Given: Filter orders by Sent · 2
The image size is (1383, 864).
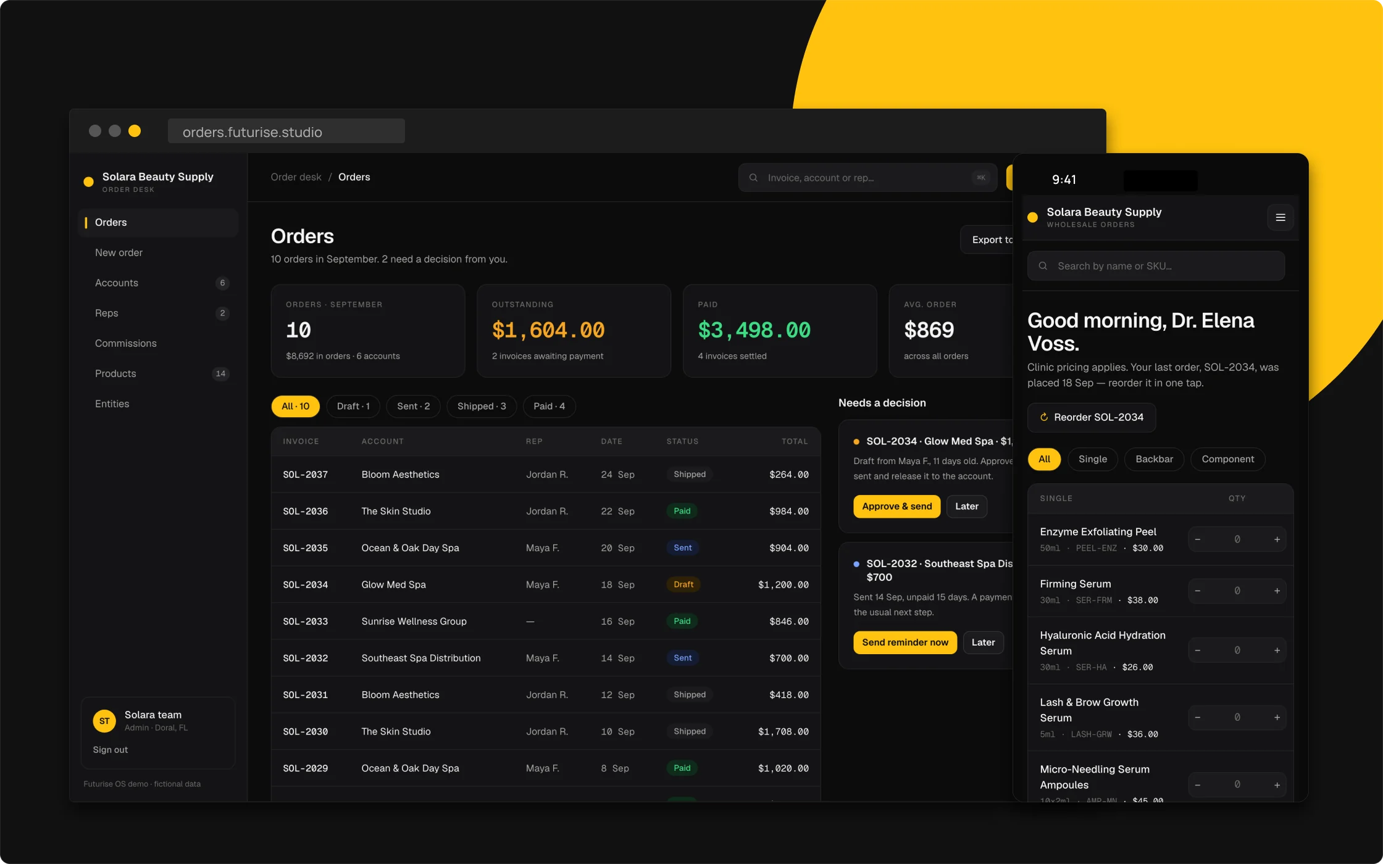Looking at the screenshot, I should (x=413, y=406).
